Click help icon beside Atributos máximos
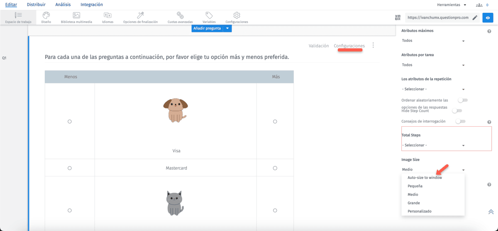Screen dimensions: 498x231 pyautogui.click(x=489, y=31)
